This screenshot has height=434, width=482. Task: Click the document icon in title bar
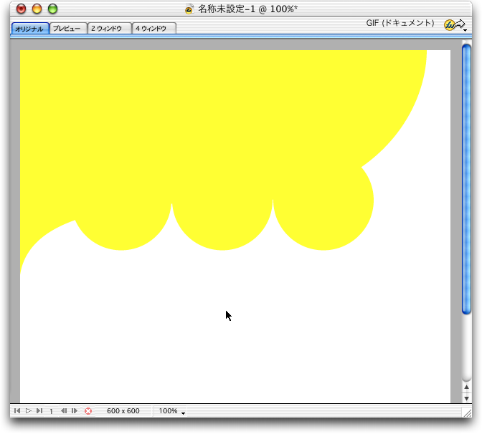(x=189, y=9)
